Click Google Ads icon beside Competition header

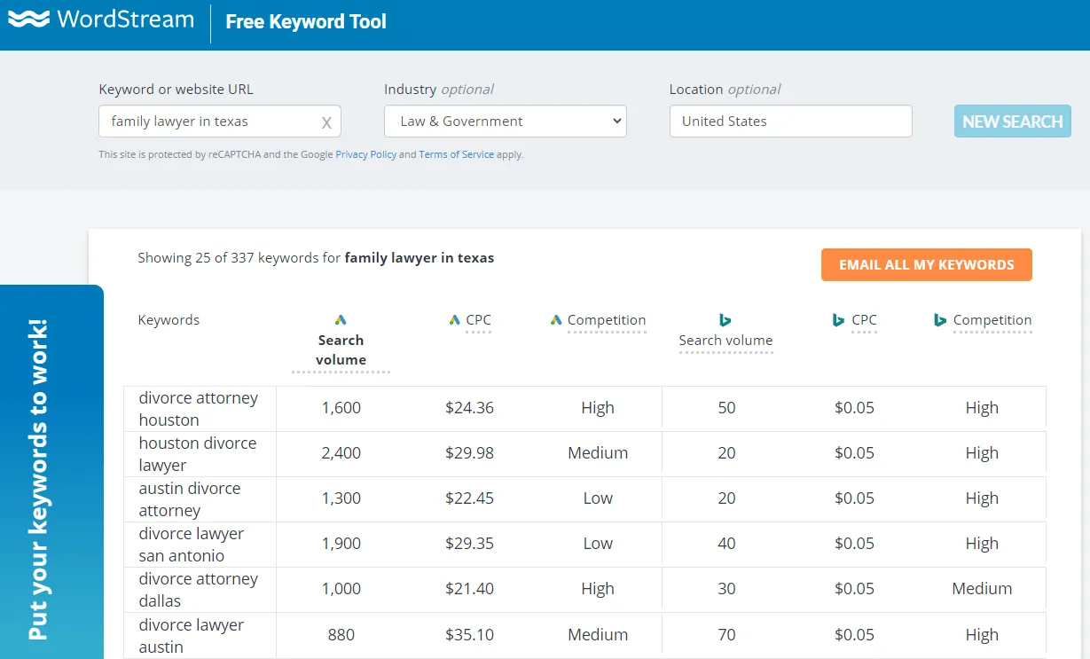[x=556, y=320]
